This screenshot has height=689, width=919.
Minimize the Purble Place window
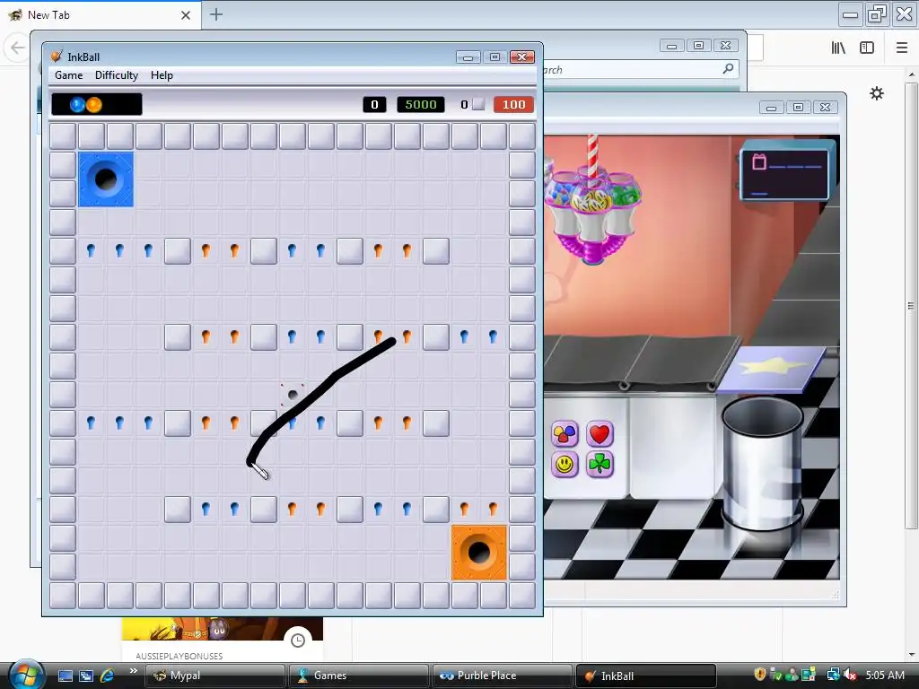point(771,108)
